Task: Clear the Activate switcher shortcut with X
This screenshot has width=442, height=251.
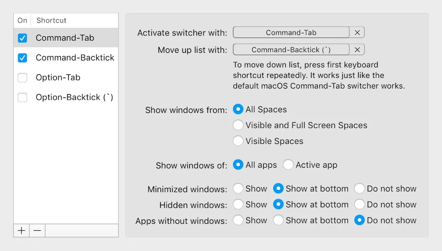Action: [x=357, y=32]
